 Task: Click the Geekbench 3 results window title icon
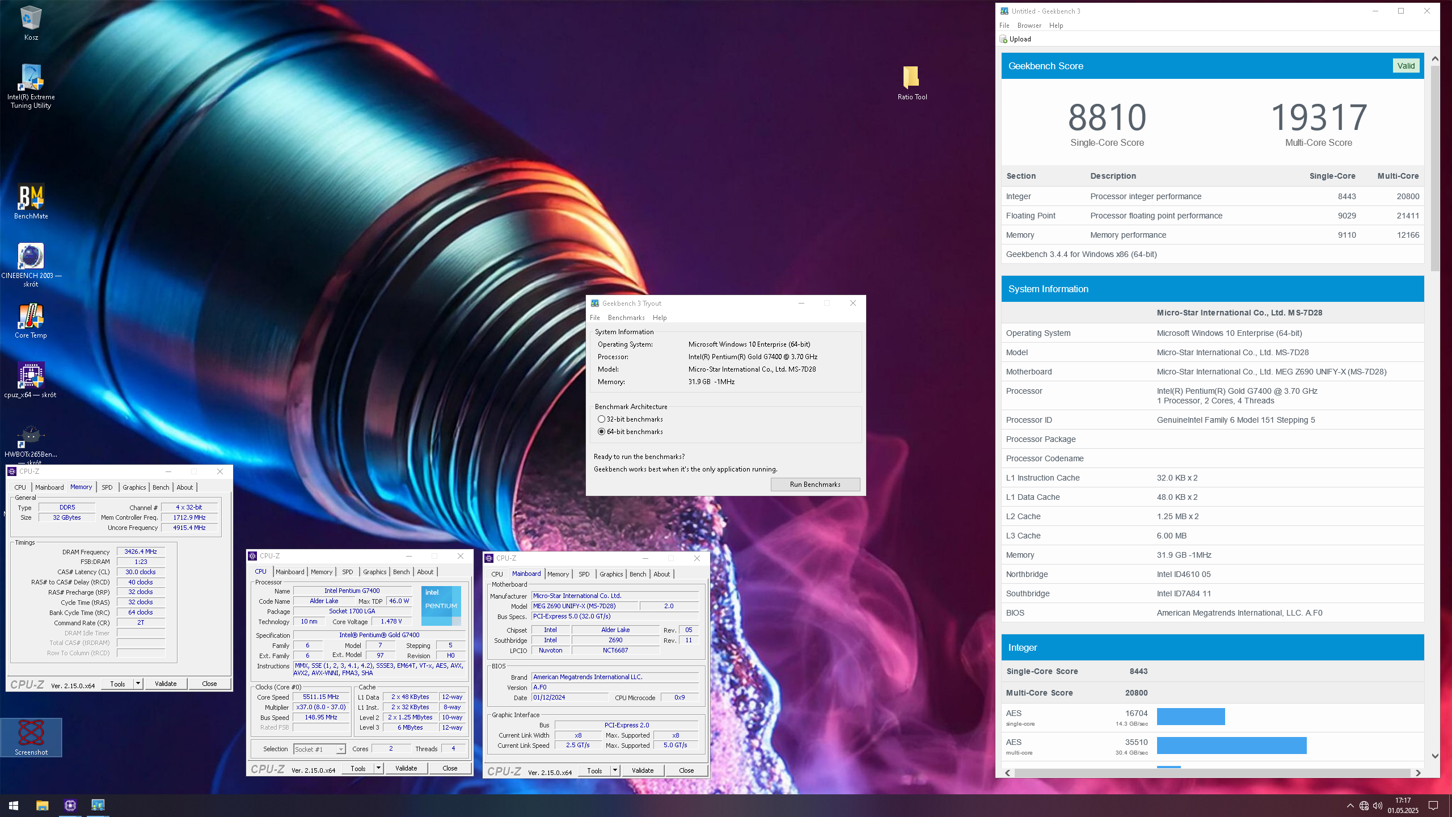[x=1004, y=11]
